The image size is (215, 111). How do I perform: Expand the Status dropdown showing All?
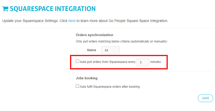[x=110, y=50]
